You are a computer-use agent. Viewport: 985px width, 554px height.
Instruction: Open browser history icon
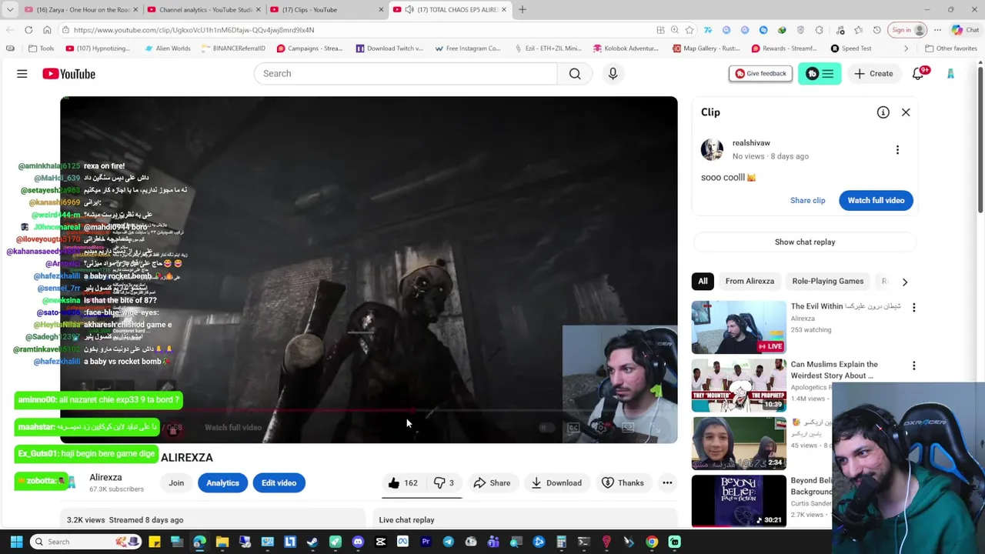point(877,30)
